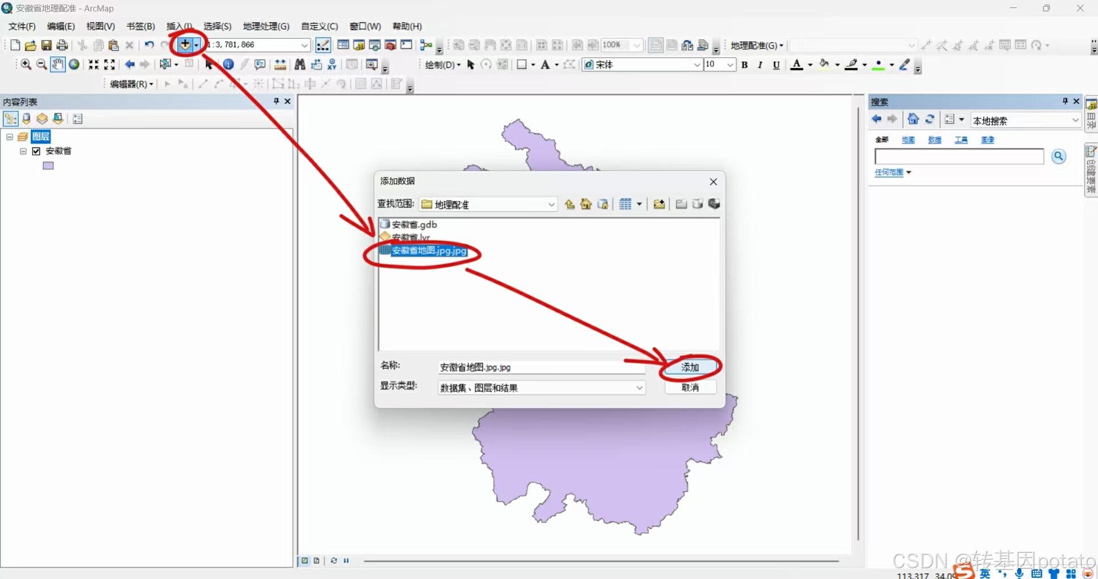Image resolution: width=1098 pixels, height=579 pixels.
Task: Open the ModelBuilder window icon
Action: click(425, 45)
